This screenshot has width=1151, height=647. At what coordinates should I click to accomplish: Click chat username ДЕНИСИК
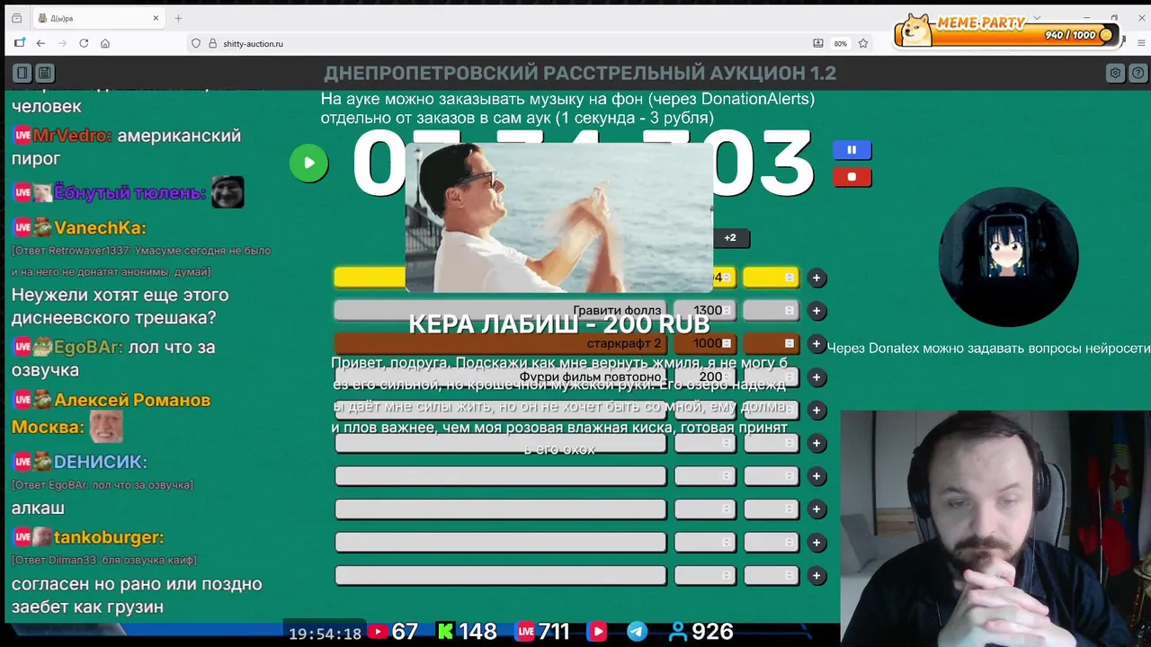(x=100, y=462)
